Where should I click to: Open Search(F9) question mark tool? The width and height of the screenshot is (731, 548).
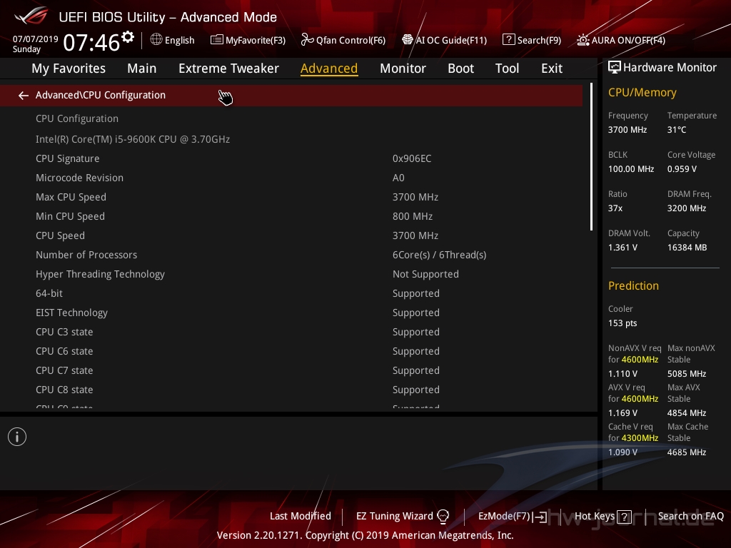pyautogui.click(x=531, y=40)
